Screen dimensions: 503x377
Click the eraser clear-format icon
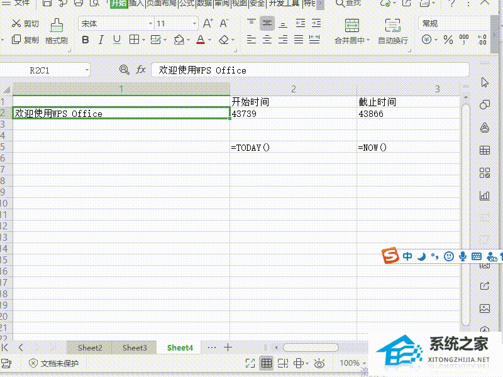[x=224, y=40]
